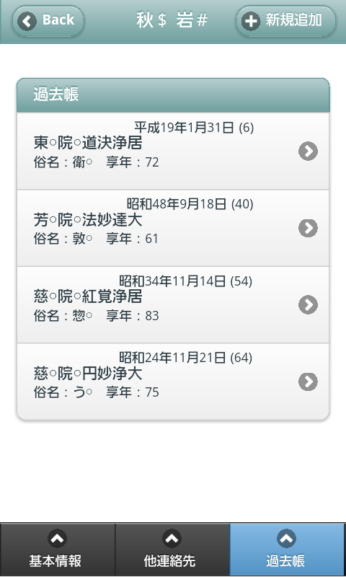The image size is (346, 577).
Task: Select the 過去帳 bottom tab
Action: pos(288,550)
